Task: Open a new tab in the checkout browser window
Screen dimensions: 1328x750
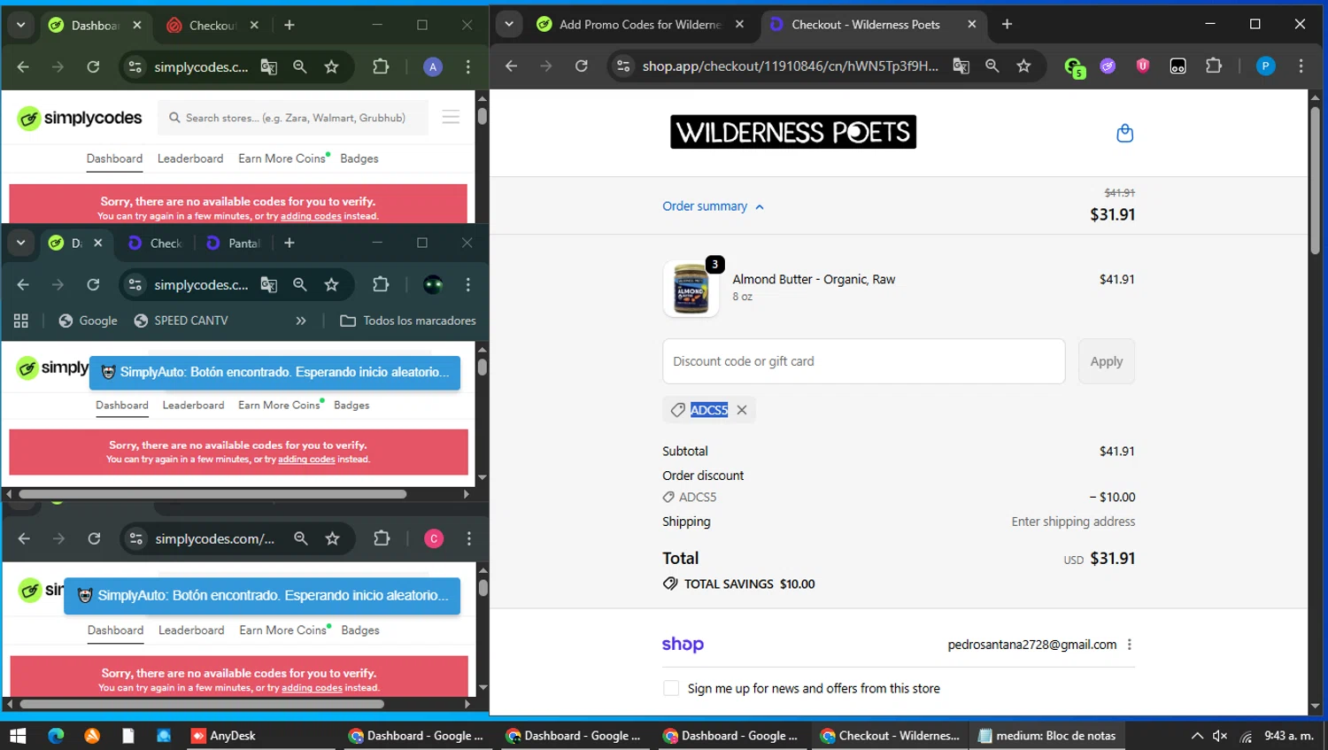Action: (1007, 25)
